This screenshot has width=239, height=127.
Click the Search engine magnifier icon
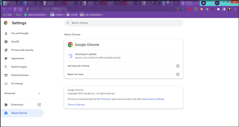pyautogui.click(x=6, y=67)
